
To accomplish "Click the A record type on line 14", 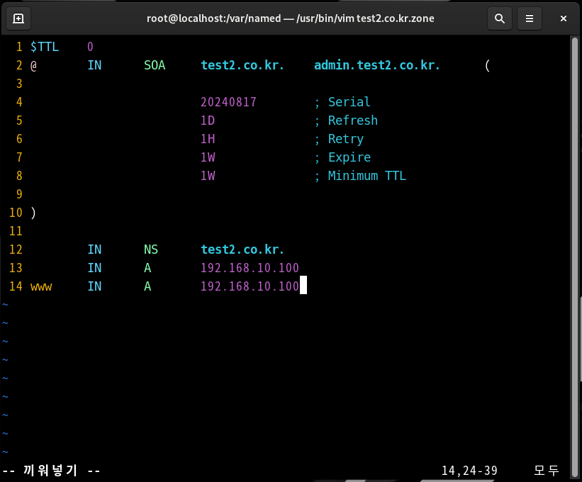I will coord(147,286).
